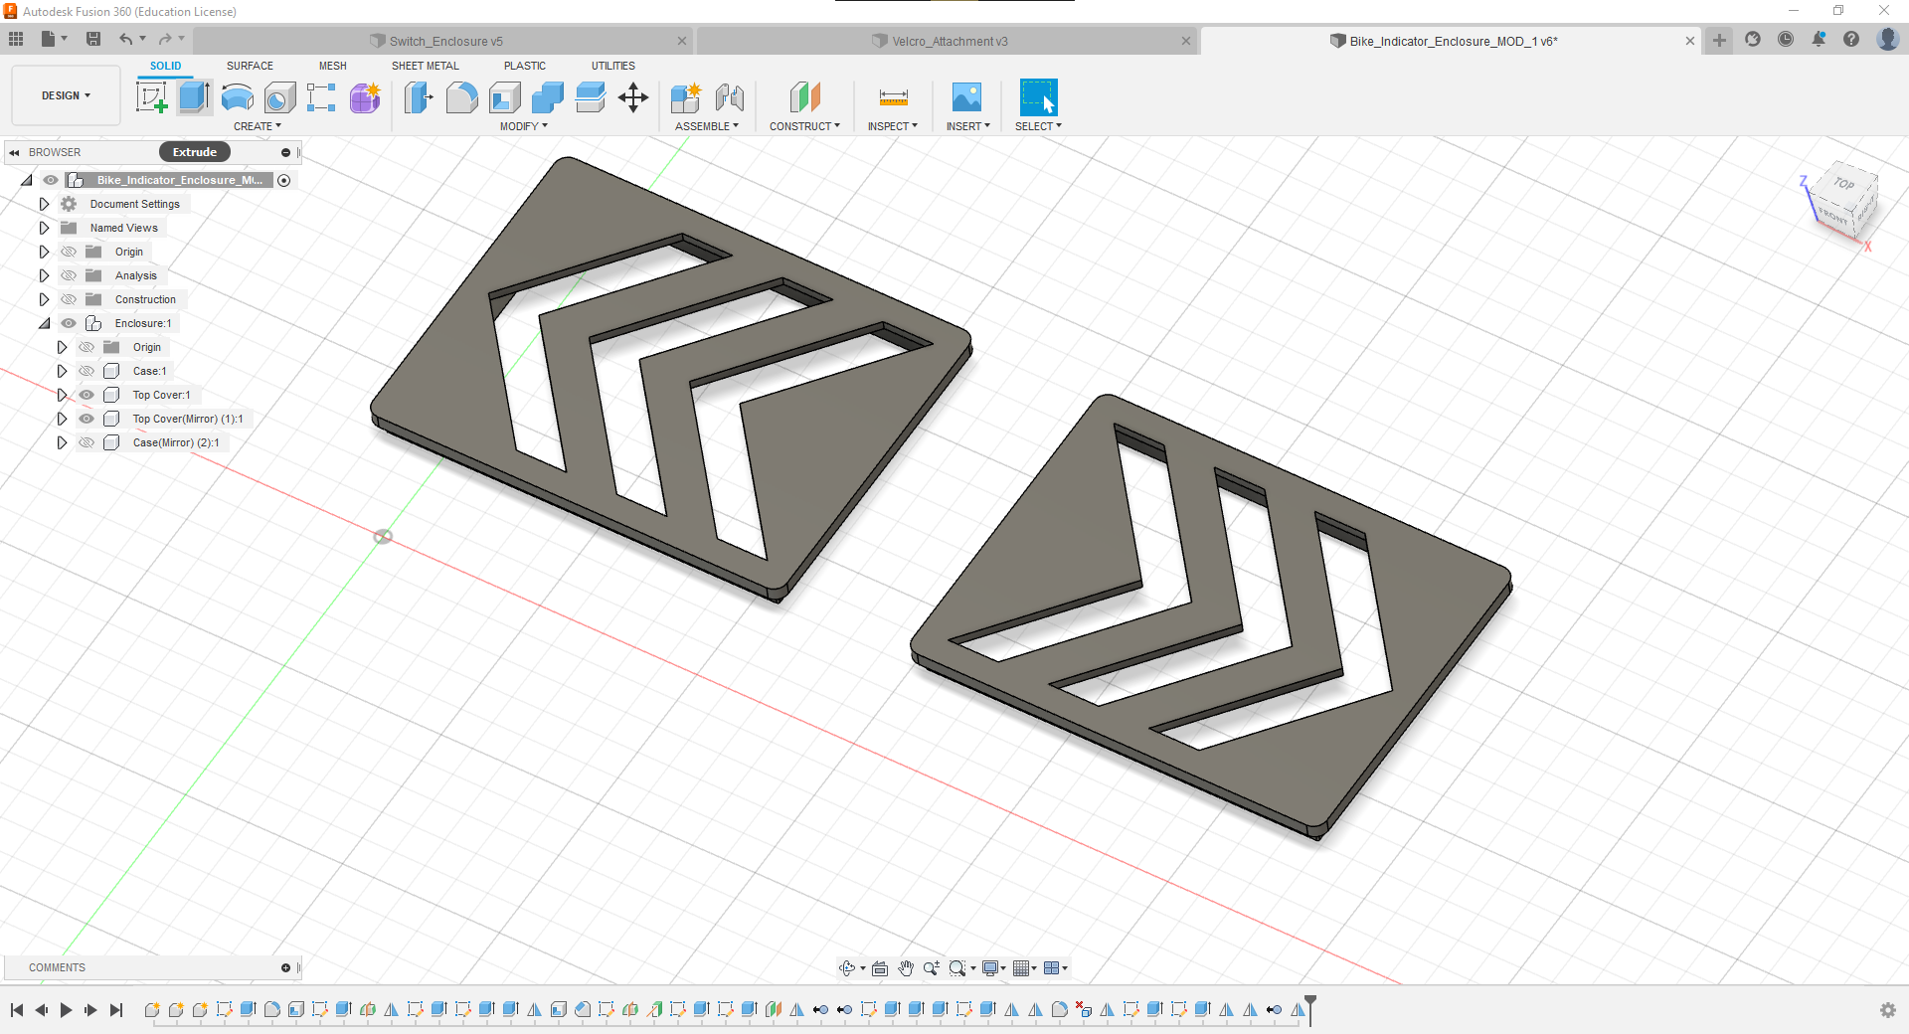Click the timeline end marker
Image resolution: width=1909 pixels, height=1034 pixels.
coord(1310,1006)
